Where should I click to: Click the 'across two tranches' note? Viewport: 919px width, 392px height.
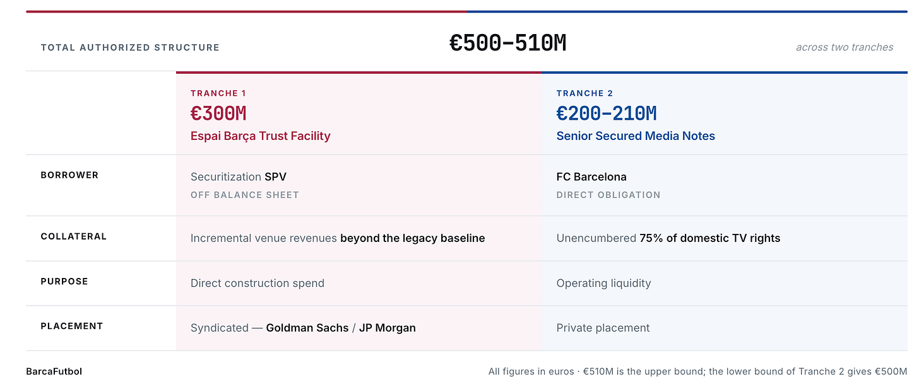[845, 47]
